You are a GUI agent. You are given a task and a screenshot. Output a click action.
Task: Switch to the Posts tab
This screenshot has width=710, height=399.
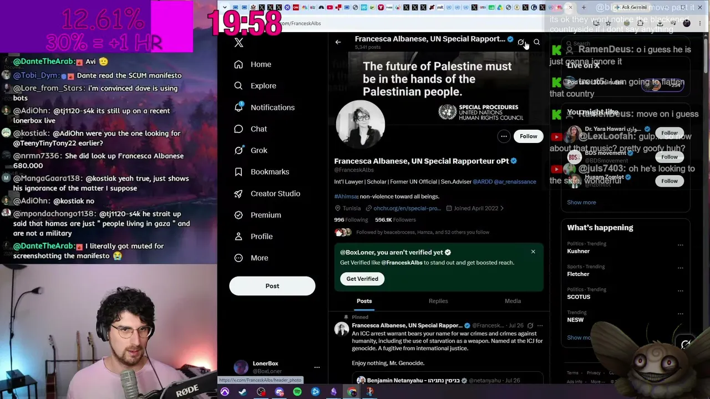364,301
